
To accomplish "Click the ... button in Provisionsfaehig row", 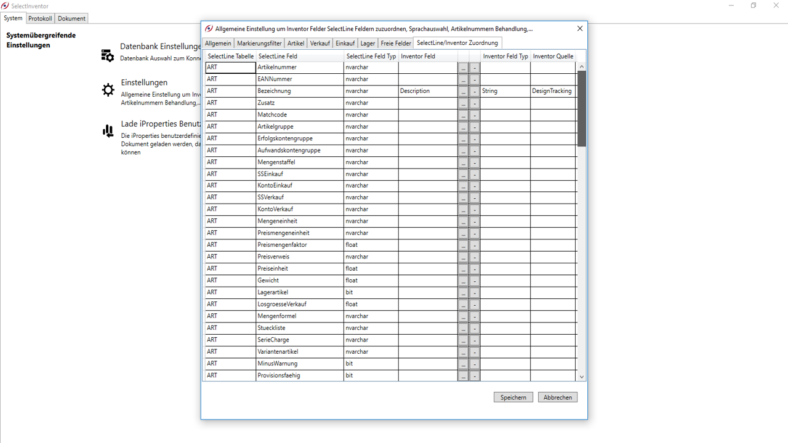I will pyautogui.click(x=464, y=375).
